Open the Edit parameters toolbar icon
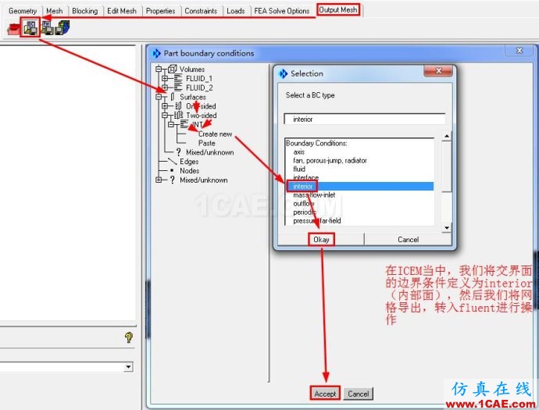 pos(47,28)
